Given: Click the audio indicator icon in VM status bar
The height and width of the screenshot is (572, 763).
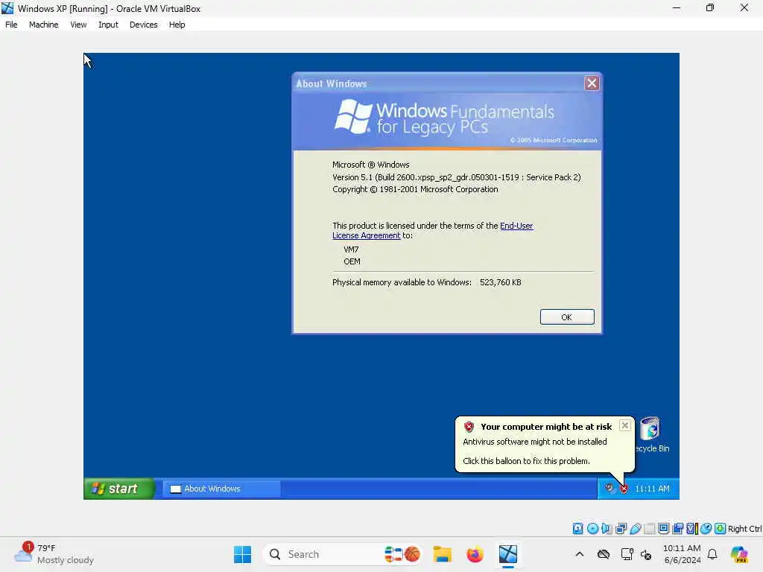Looking at the screenshot, I should [607, 529].
